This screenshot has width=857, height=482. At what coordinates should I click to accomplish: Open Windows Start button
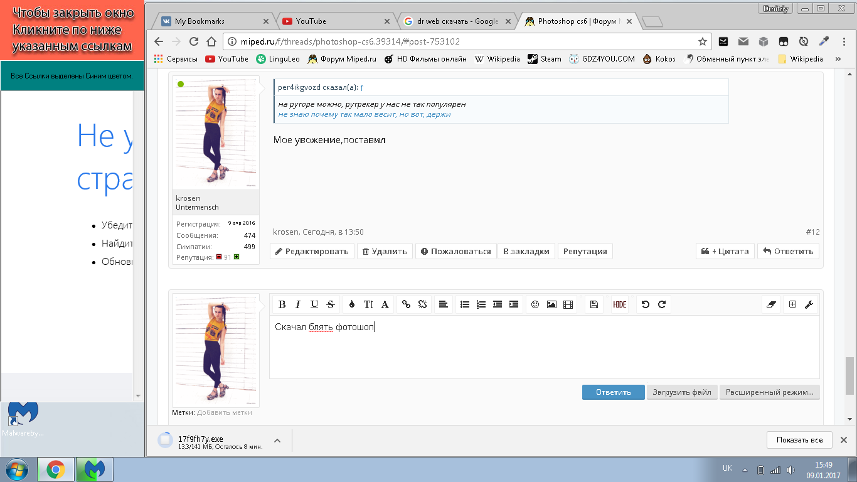tap(18, 469)
